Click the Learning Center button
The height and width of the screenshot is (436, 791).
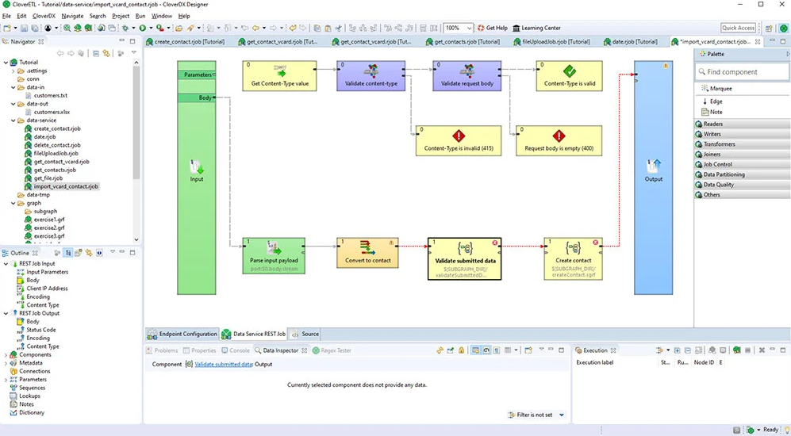(x=536, y=29)
